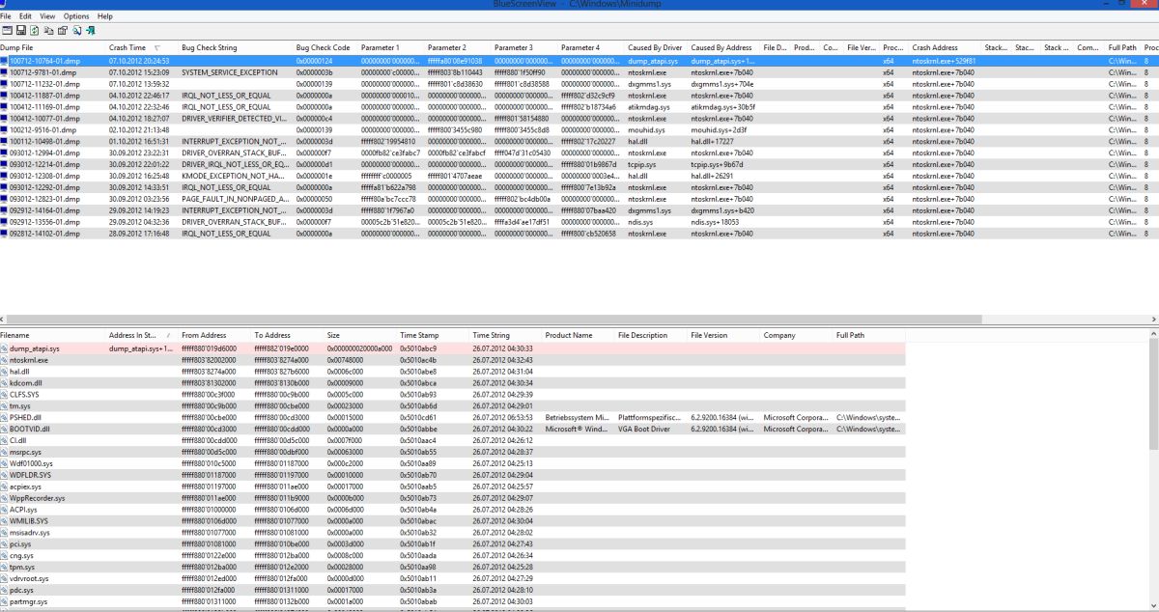Click the Save floppy-disk toolbar icon
1159x612 pixels.
coord(21,30)
